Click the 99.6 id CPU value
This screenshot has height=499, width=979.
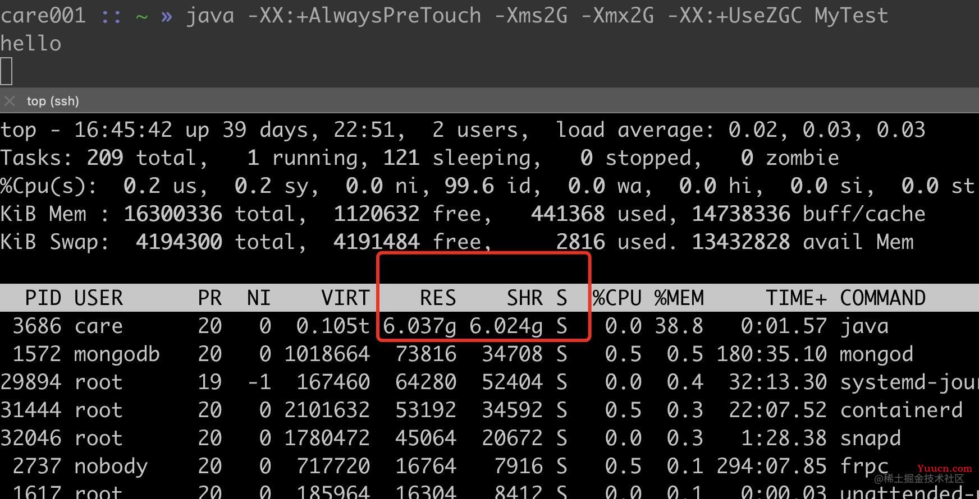469,186
